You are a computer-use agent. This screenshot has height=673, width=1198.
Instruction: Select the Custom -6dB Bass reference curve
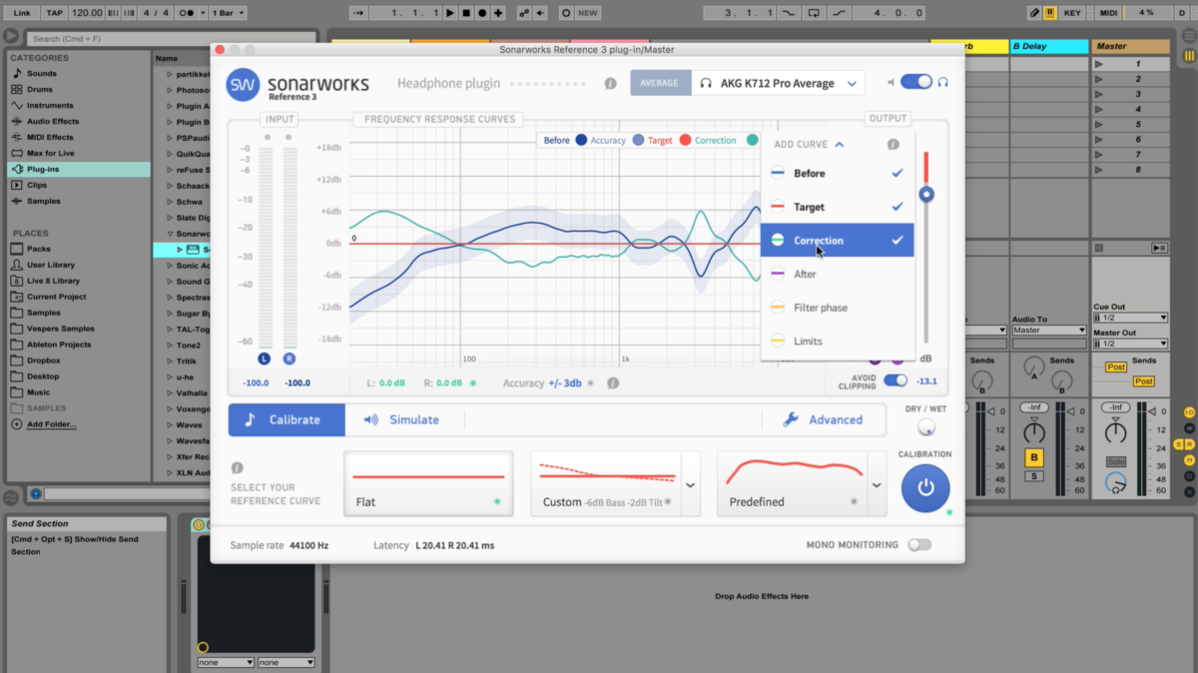point(606,483)
